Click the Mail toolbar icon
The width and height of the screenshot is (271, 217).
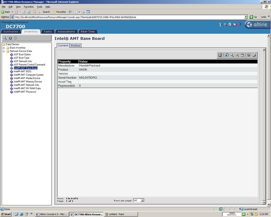point(76,12)
